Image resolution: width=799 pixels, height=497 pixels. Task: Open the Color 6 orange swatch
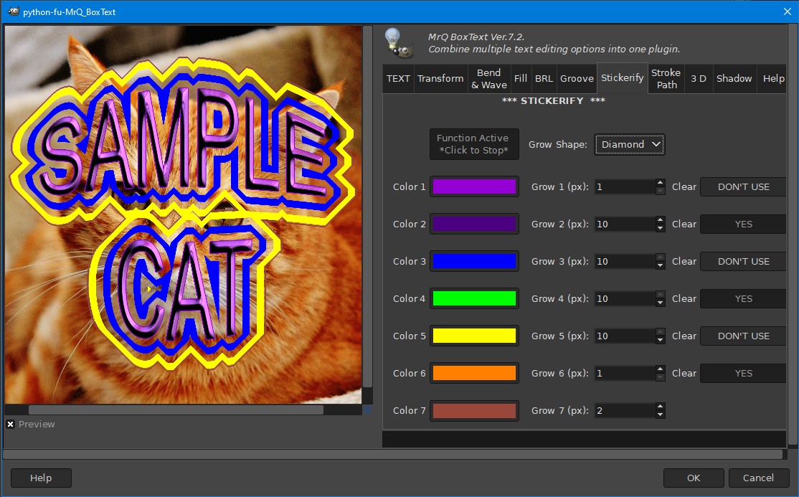click(x=474, y=373)
